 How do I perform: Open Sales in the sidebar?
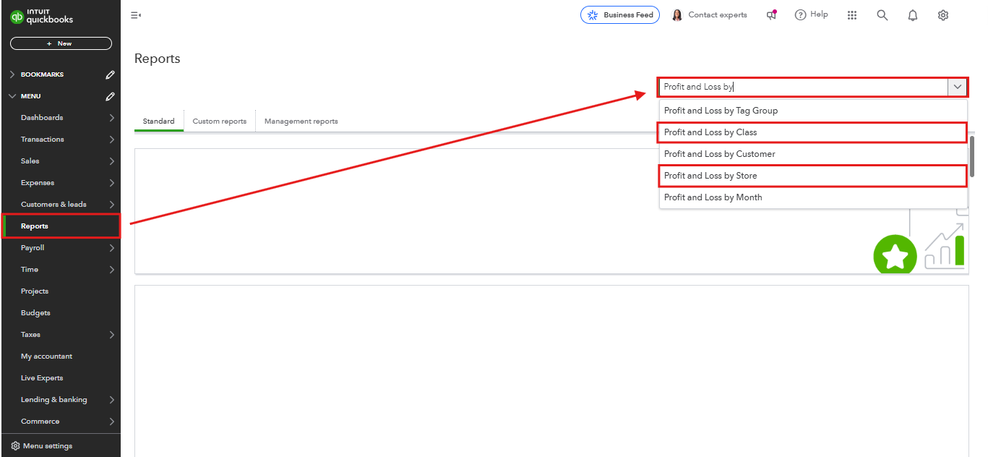point(30,161)
